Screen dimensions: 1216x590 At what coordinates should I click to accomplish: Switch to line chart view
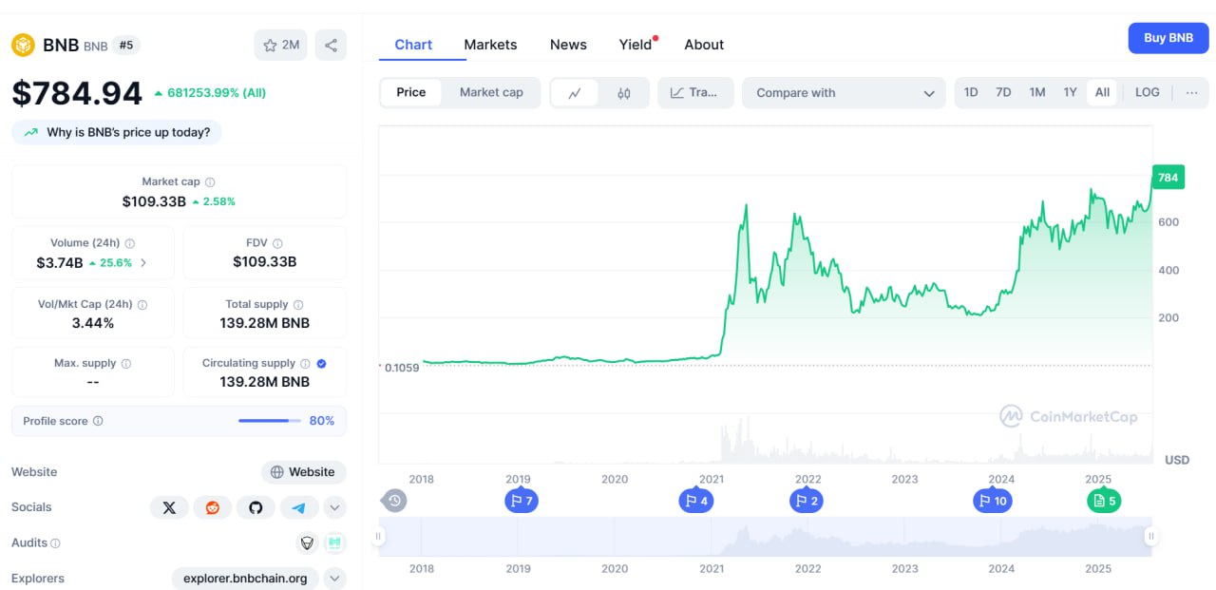[575, 93]
